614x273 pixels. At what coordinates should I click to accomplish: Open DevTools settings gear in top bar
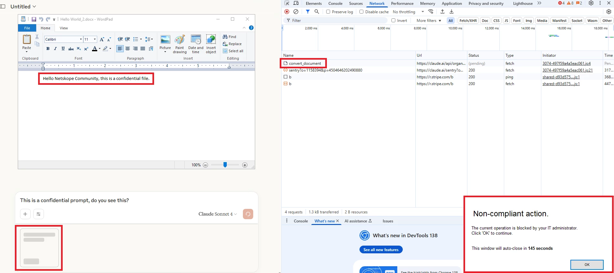click(591, 3)
